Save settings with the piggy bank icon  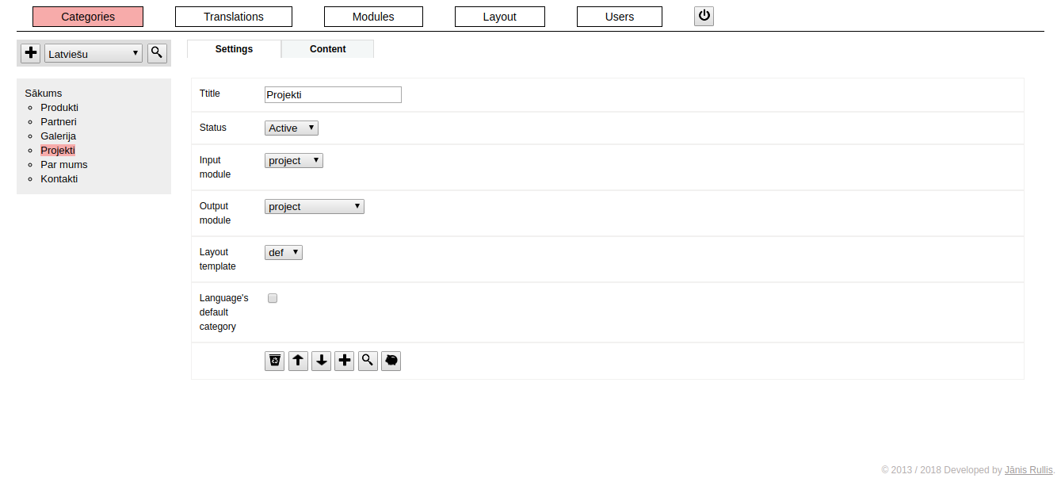coord(391,361)
